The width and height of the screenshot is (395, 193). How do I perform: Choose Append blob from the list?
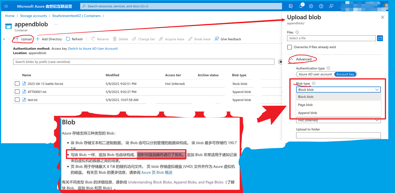coord(307,113)
